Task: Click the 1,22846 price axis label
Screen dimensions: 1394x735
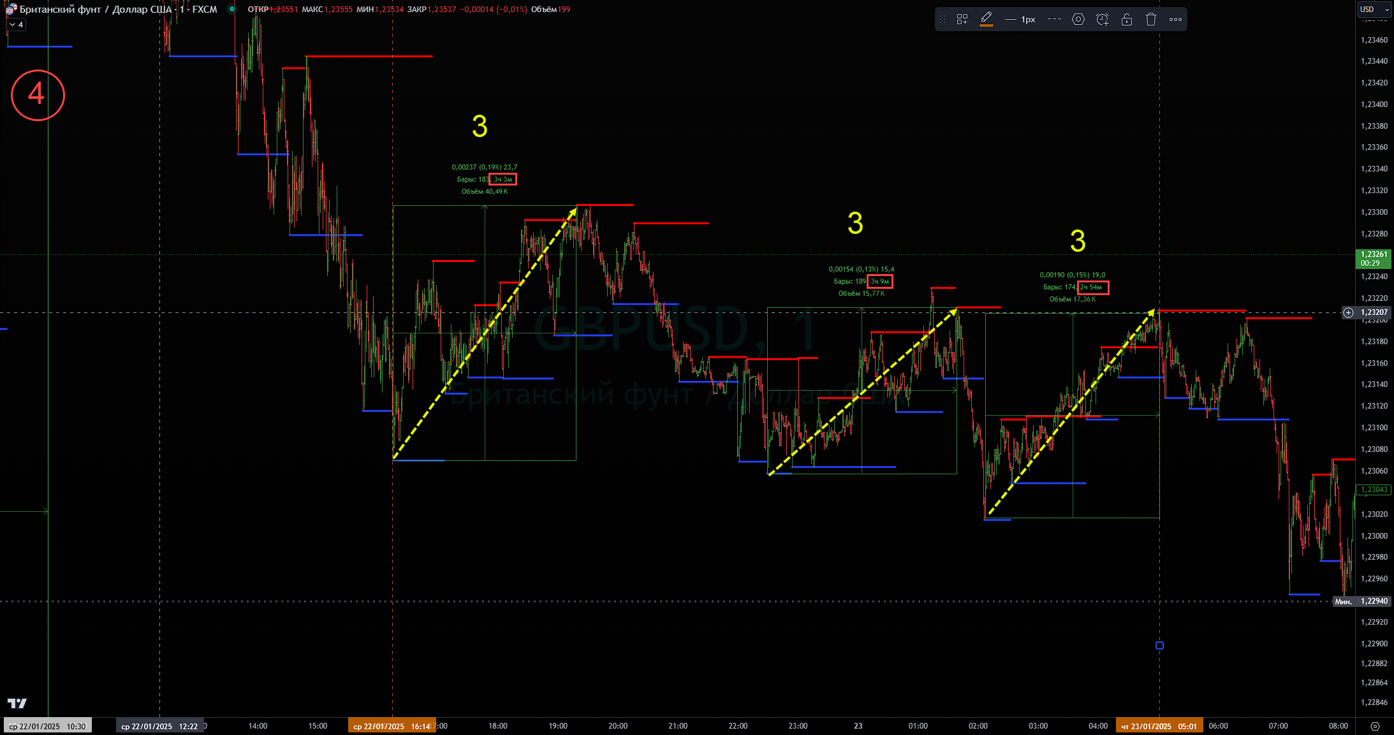Action: [1374, 702]
